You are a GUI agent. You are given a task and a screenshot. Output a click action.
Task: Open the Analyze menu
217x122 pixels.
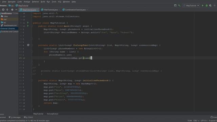click(x=27, y=2)
